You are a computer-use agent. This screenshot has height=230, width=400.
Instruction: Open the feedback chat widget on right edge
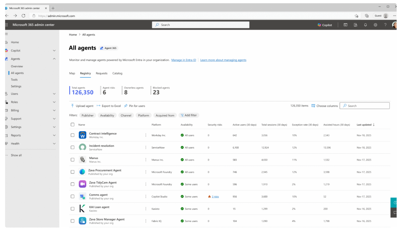click(x=394, y=212)
